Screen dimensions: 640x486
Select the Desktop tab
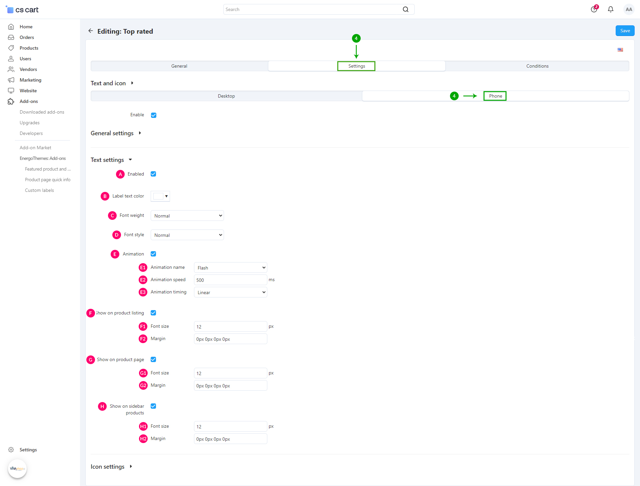click(226, 96)
